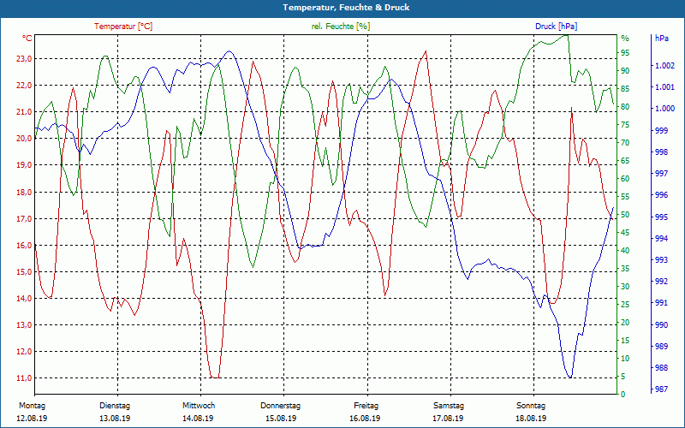Click the 1.000 pressure axis value
Screen dimensions: 685x428
(x=664, y=109)
